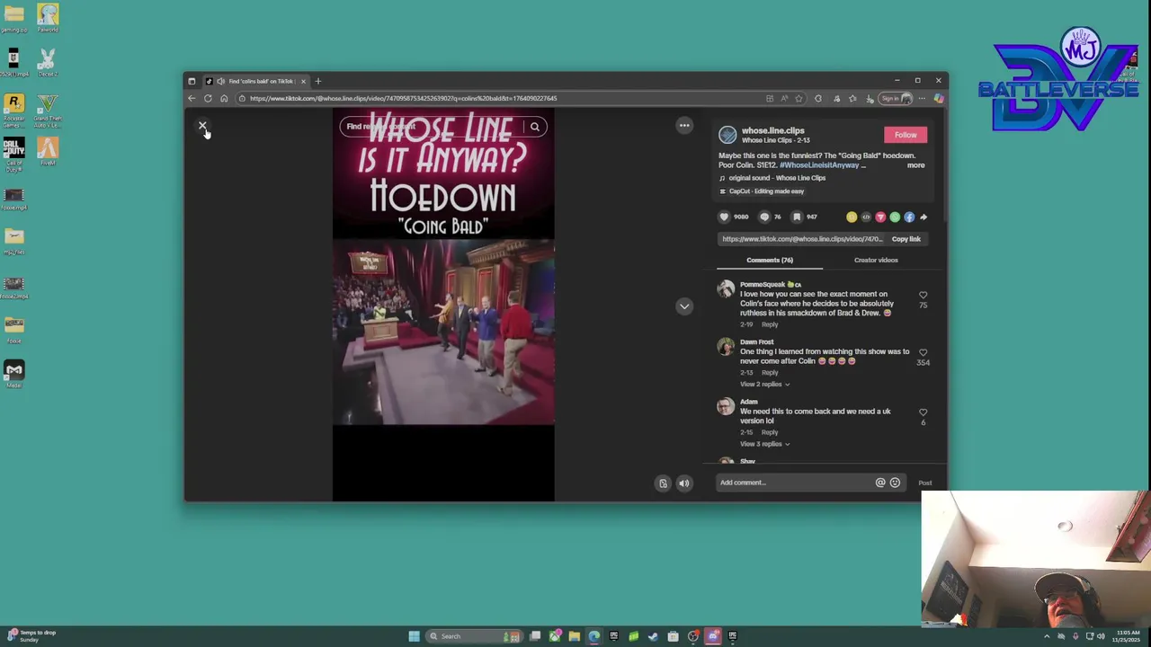Screen dimensions: 1151x647
Task: Reply to PommeSqueak's comment
Action: point(770,324)
